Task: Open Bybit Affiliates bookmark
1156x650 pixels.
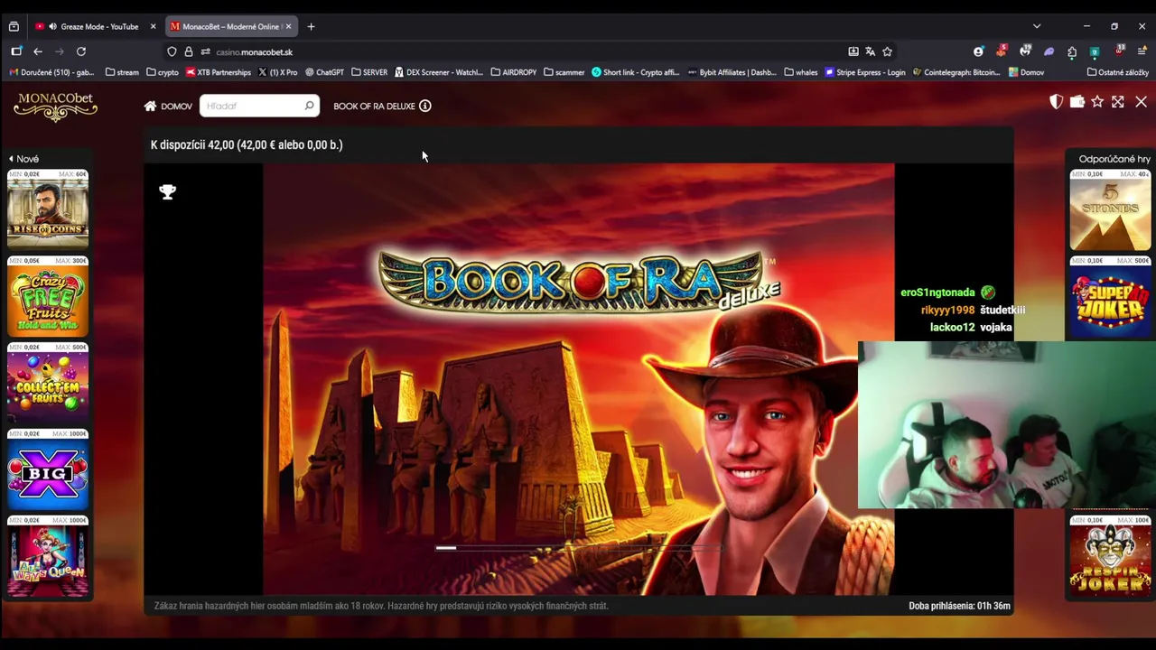Action: [x=732, y=72]
